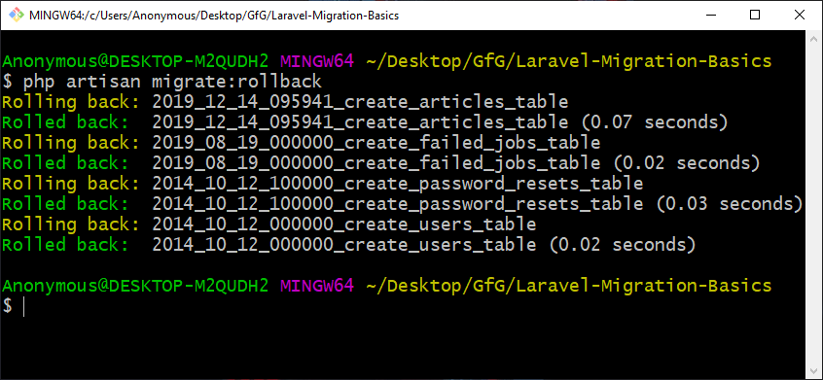Click 'Rolling back' create_password_resets_table line
The height and width of the screenshot is (380, 823).
(322, 184)
